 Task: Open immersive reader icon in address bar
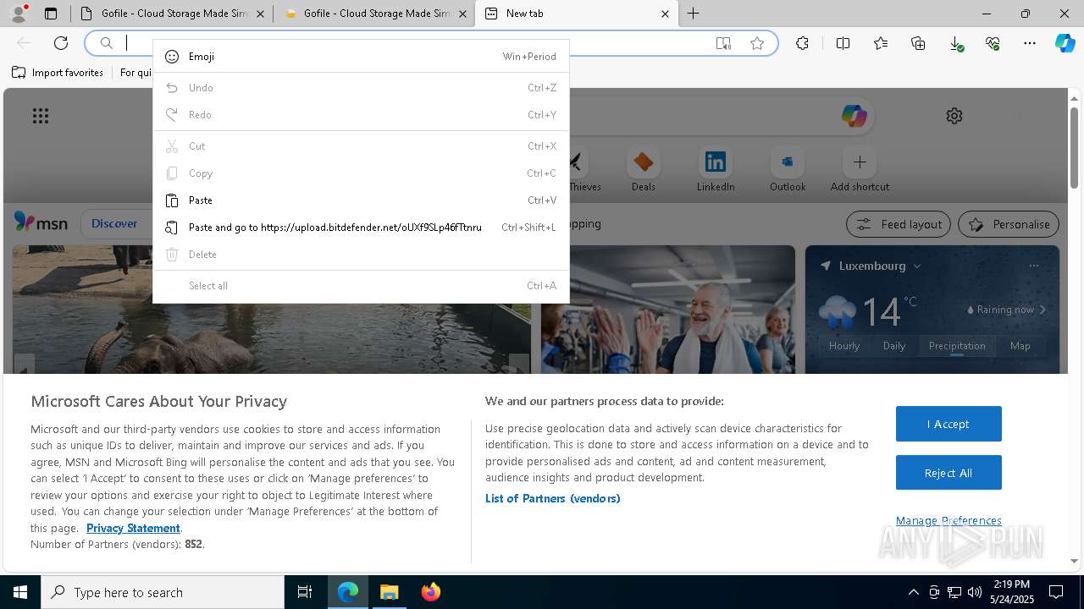click(x=723, y=43)
